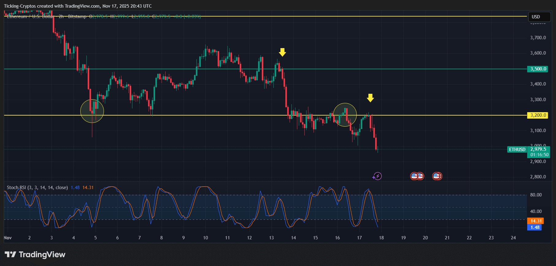This screenshot has width=556, height=266.
Task: Click date 18 on the time axis
Action: [381, 238]
